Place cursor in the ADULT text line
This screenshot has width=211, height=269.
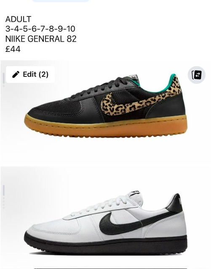point(18,19)
